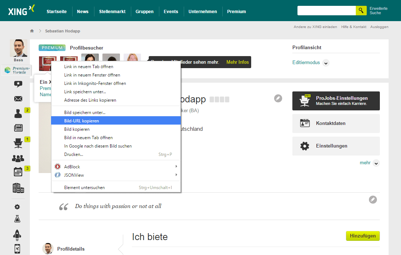Click the pencil edit icon beside the name

(278, 98)
